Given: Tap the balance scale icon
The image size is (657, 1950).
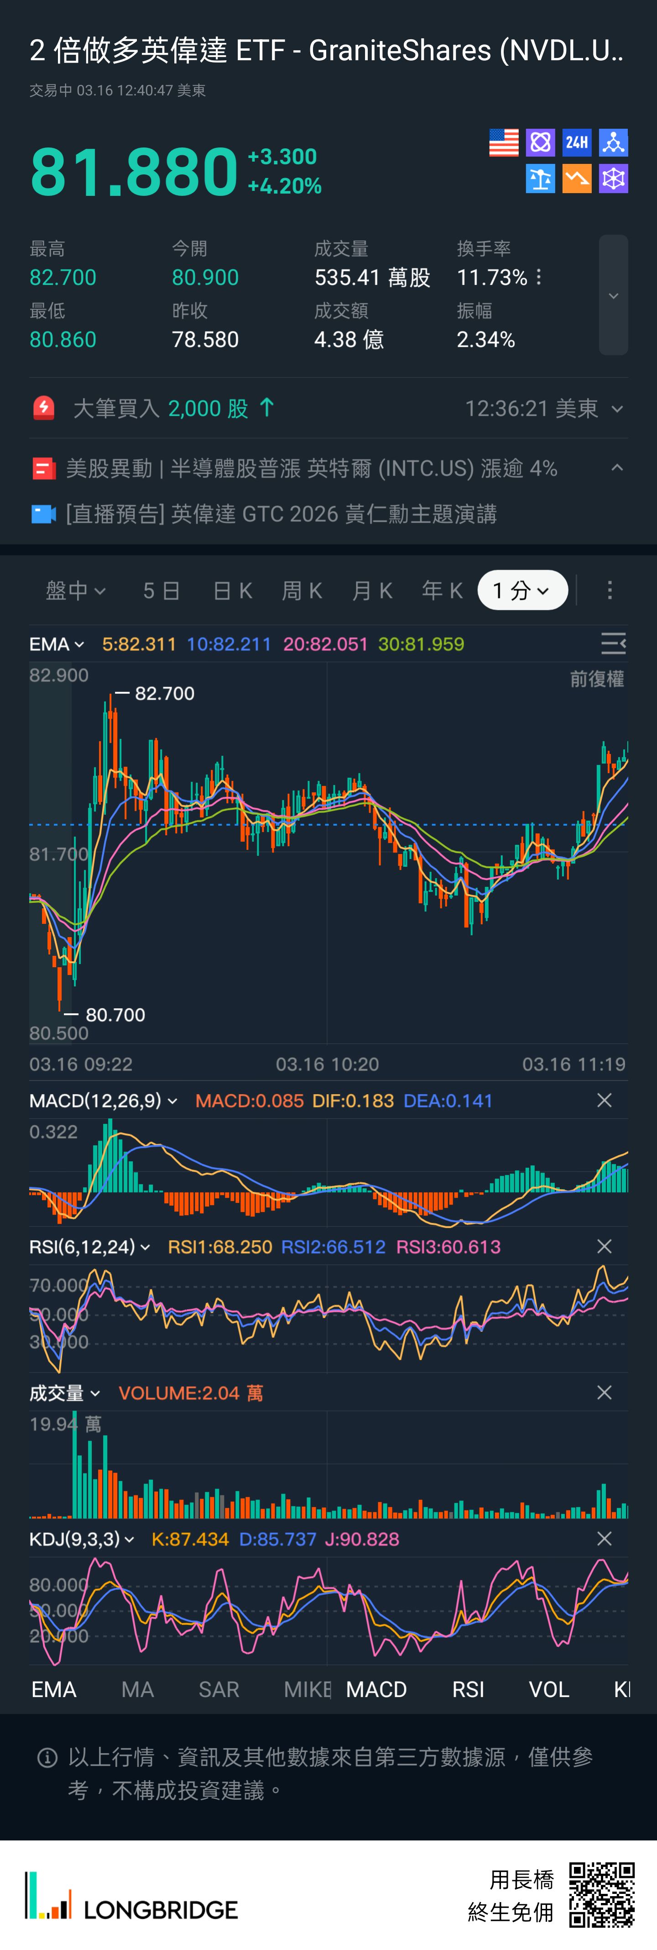Looking at the screenshot, I should 541,178.
